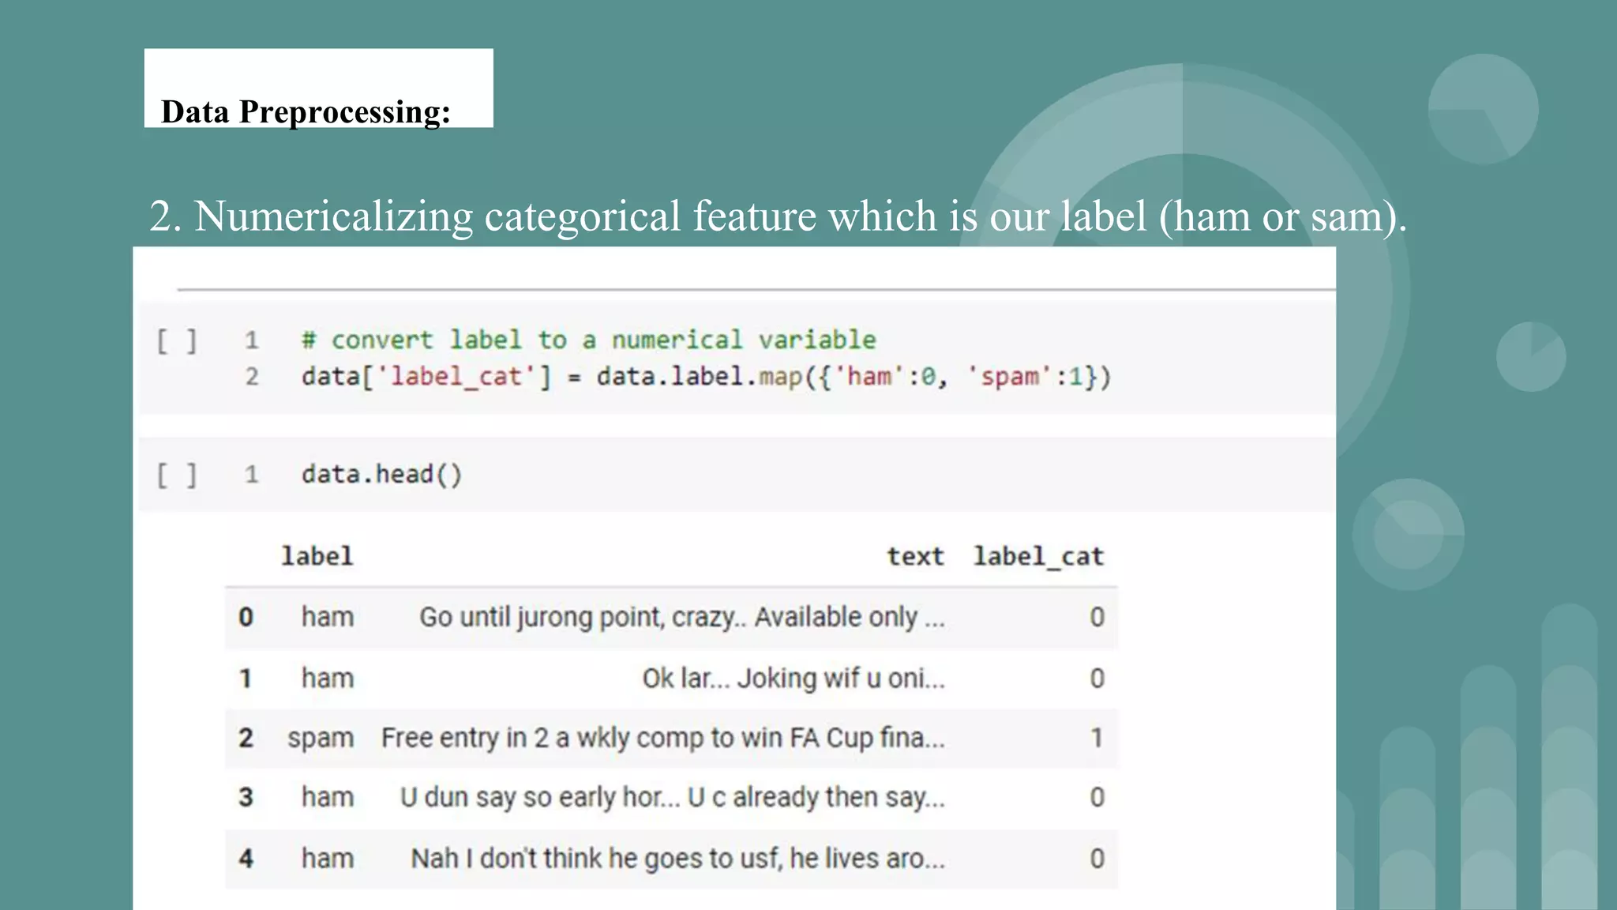Click the run bracket of the data.head() cell

point(177,476)
